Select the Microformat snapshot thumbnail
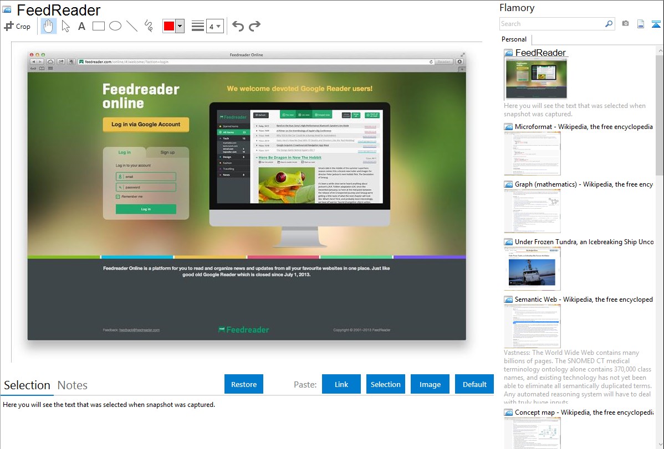The height and width of the screenshot is (449, 664). point(532,153)
